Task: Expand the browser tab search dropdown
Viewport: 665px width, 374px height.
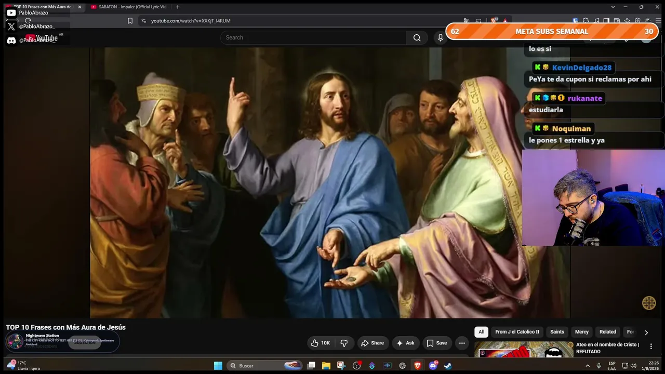Action: 613,7
